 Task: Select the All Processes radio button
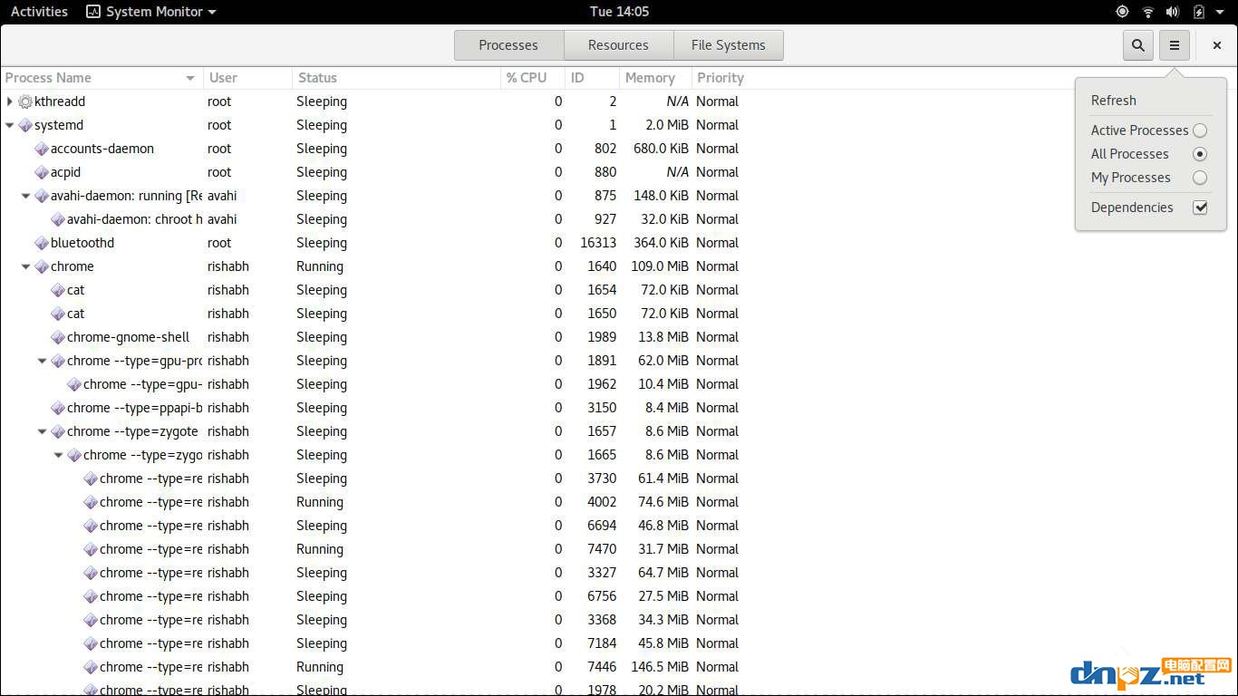(x=1200, y=154)
